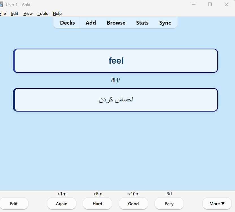Screen dimensions: 235x212
Task: Maximize the Anki window
Action: tap(210, 4)
